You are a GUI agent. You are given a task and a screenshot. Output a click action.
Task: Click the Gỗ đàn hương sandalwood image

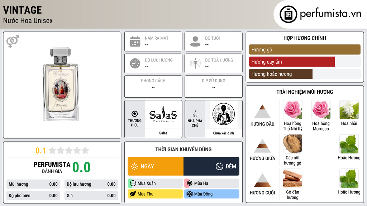tap(292, 178)
